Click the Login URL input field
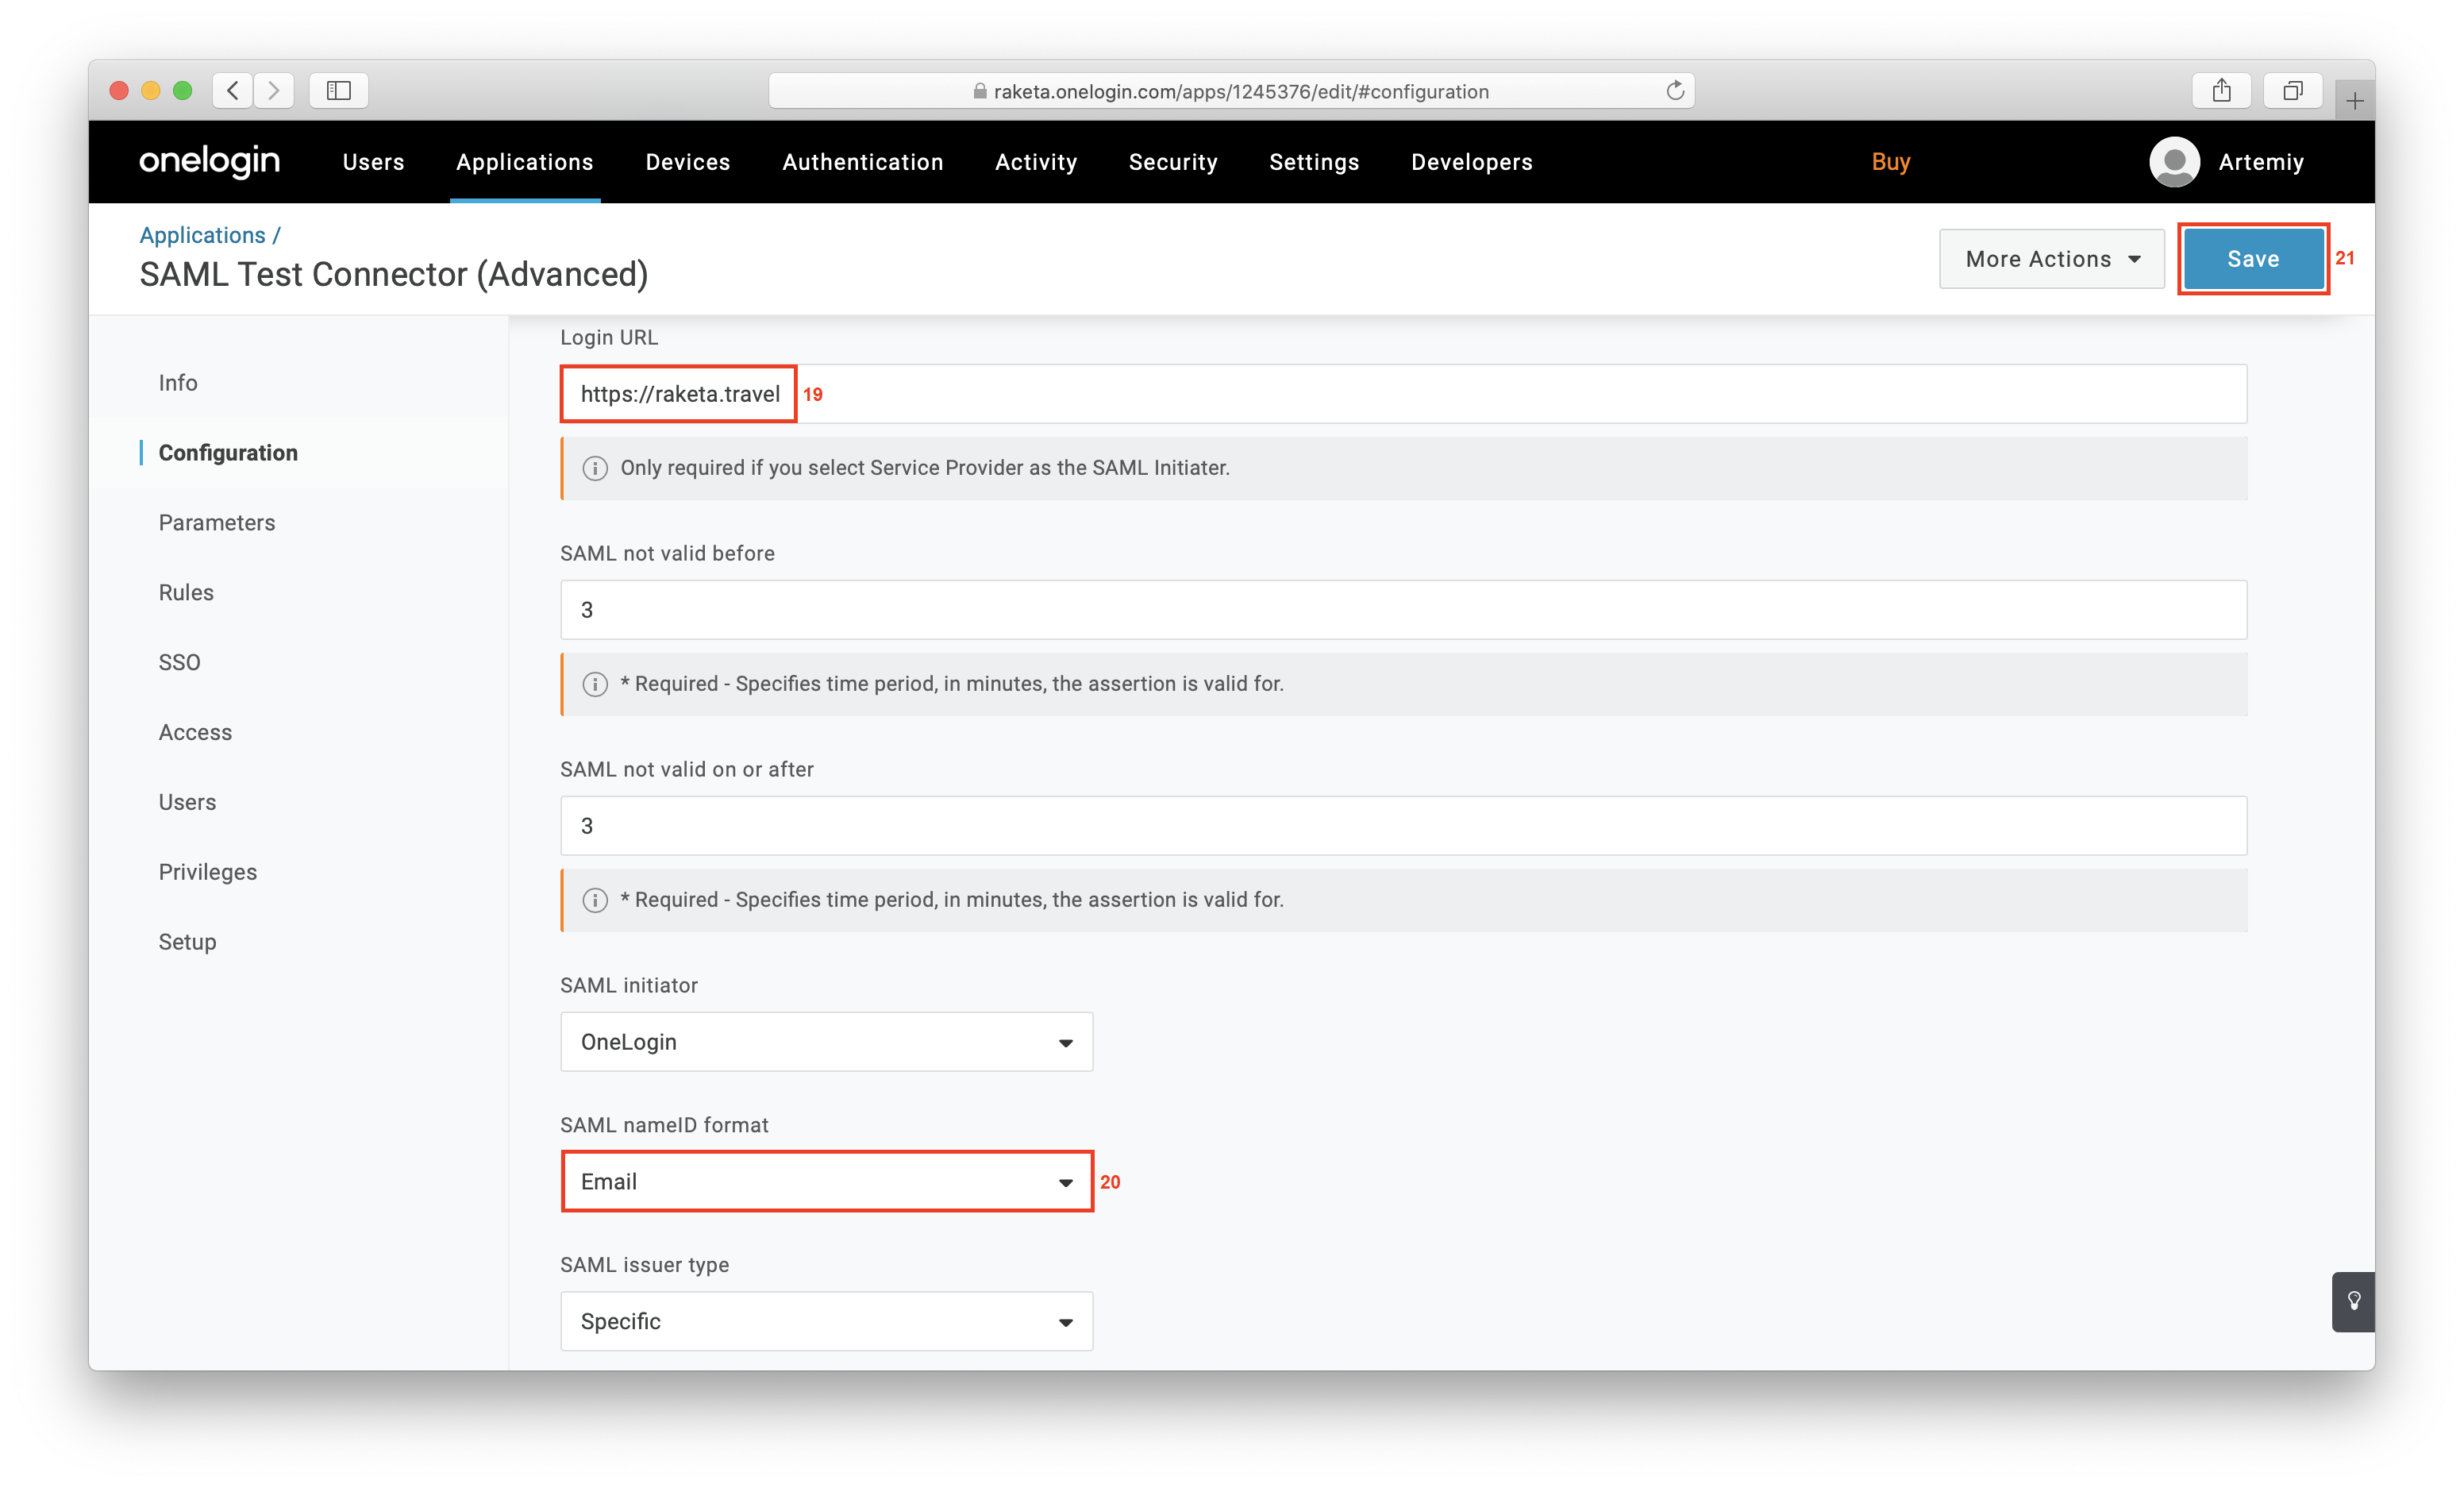The width and height of the screenshot is (2464, 1488). pyautogui.click(x=1400, y=394)
